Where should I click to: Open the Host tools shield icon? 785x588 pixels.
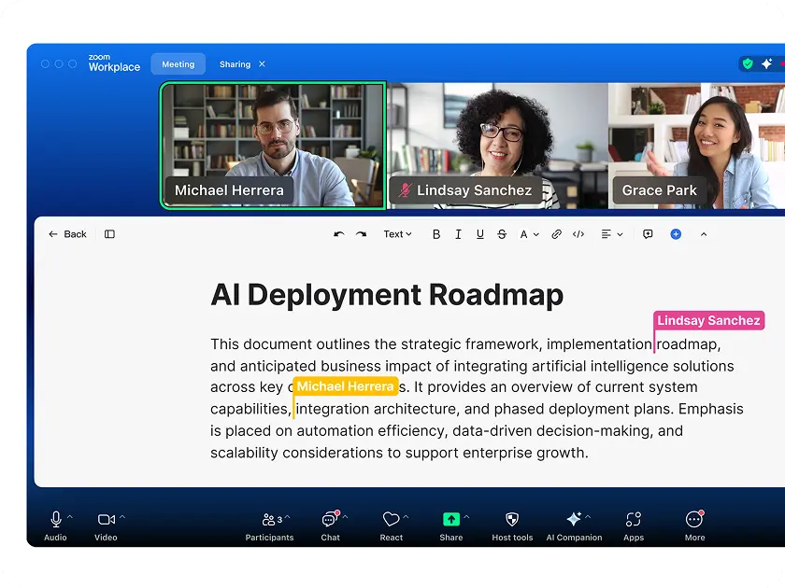pyautogui.click(x=512, y=520)
